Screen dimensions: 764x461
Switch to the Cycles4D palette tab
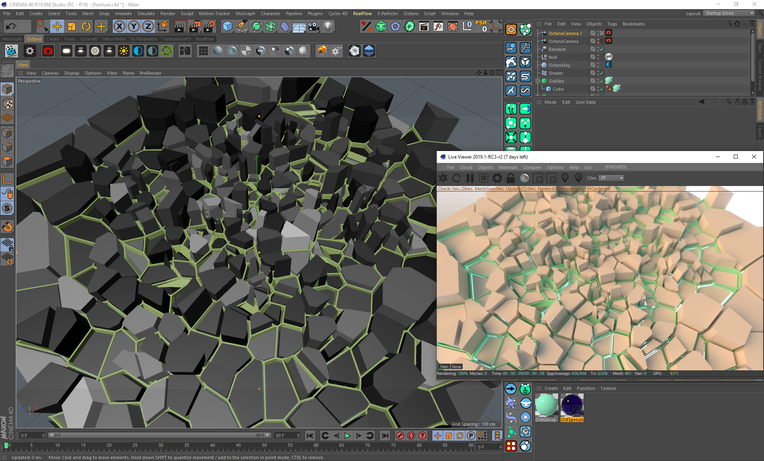89,39
